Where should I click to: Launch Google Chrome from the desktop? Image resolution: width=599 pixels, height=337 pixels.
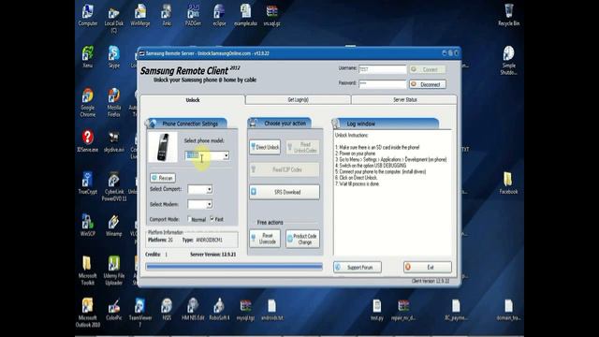[x=87, y=102]
